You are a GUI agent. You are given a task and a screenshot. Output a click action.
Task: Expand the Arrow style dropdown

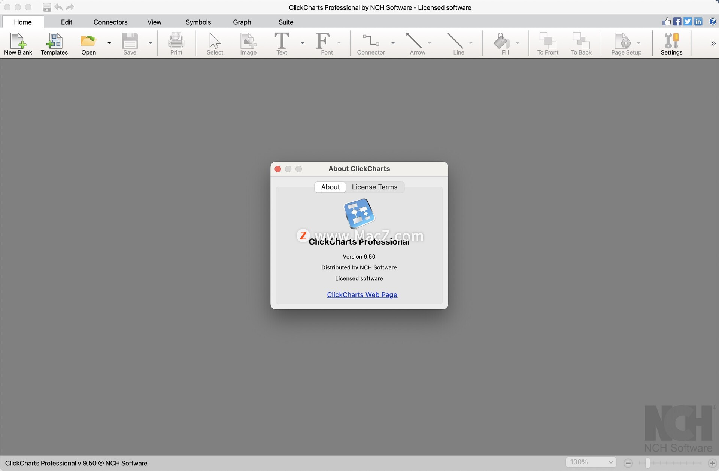click(430, 43)
